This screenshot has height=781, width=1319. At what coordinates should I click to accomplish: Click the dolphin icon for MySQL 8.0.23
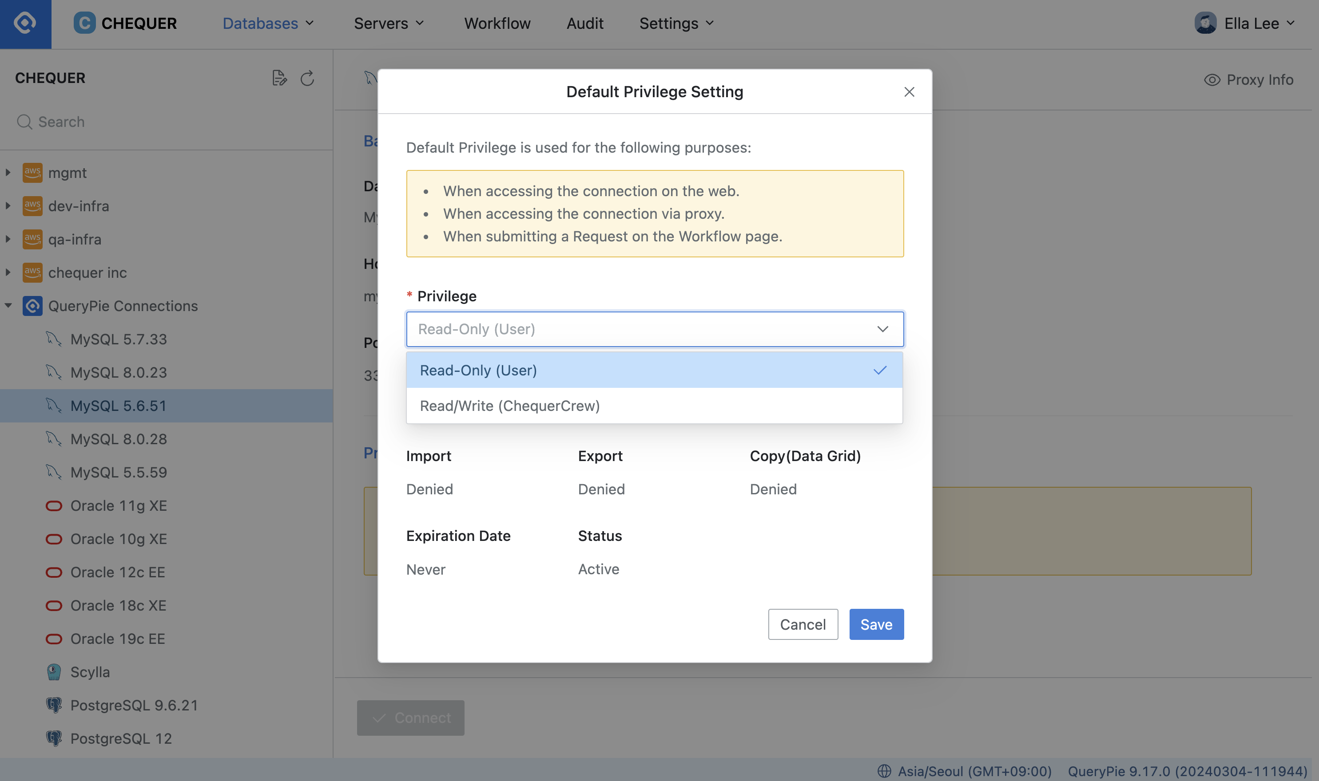click(x=54, y=372)
